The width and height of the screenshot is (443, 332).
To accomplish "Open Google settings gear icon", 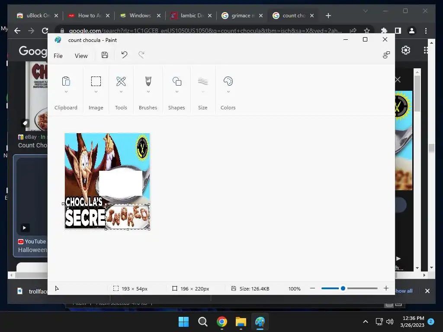I will [406, 50].
